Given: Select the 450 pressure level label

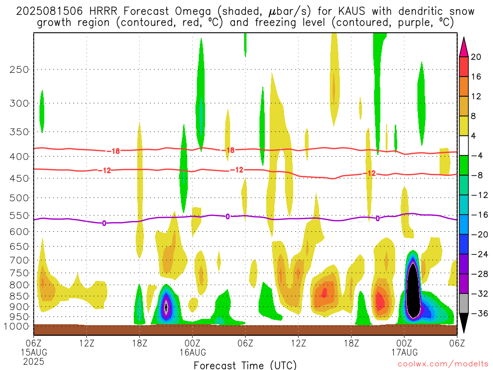Looking at the screenshot, I should pyautogui.click(x=19, y=178).
